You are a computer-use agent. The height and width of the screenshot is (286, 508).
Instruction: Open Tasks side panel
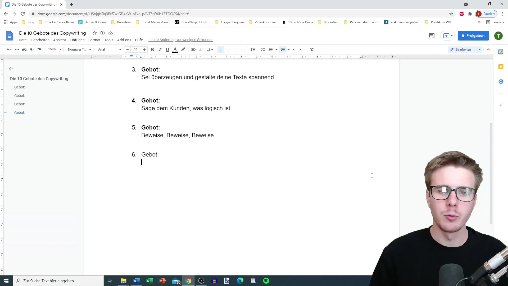click(x=501, y=82)
